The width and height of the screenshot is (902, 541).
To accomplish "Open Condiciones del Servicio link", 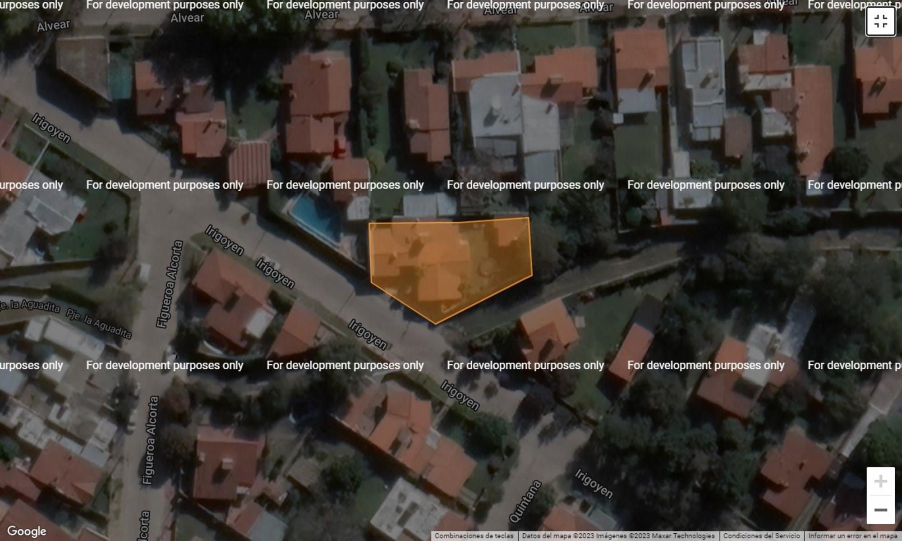I will coord(761,536).
